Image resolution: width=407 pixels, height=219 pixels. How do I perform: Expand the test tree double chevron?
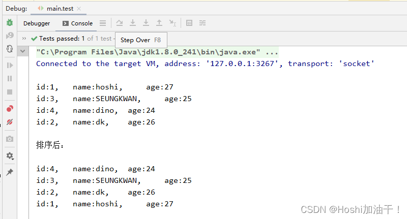[x=24, y=39]
